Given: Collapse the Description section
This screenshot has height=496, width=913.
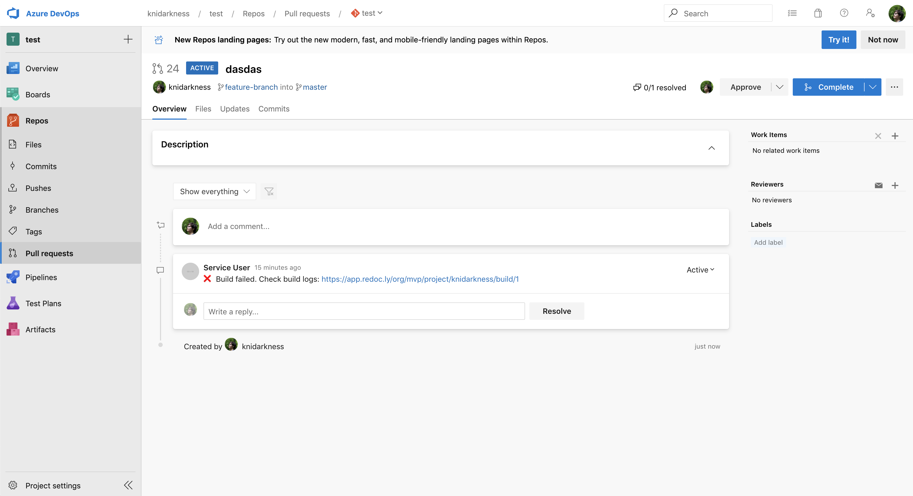Looking at the screenshot, I should point(711,148).
